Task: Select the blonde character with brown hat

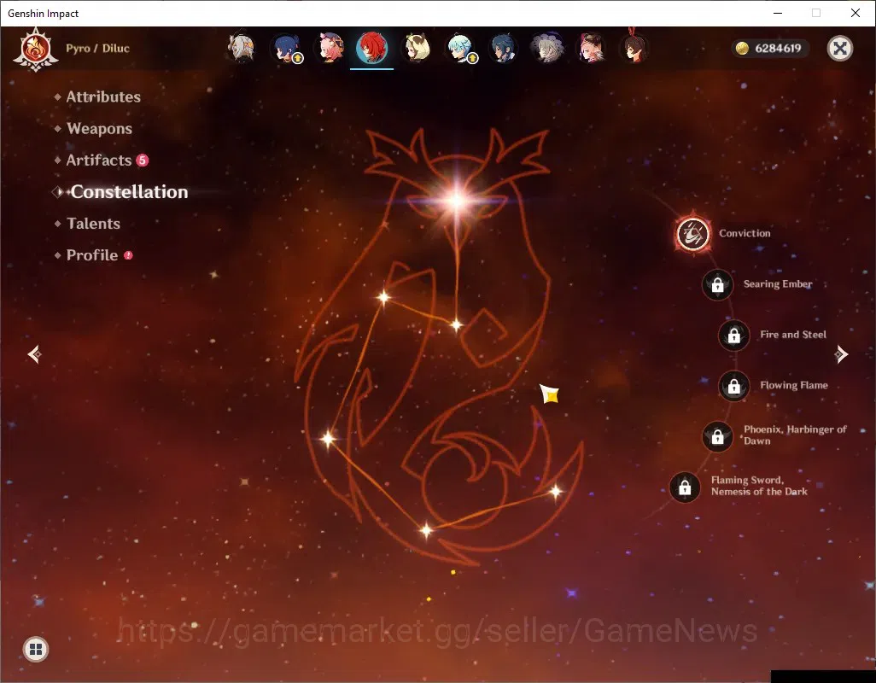Action: [416, 48]
